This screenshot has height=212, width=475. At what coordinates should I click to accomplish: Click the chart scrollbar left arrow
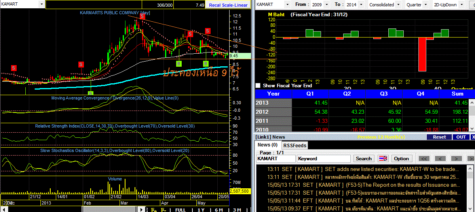[x=3, y=210]
